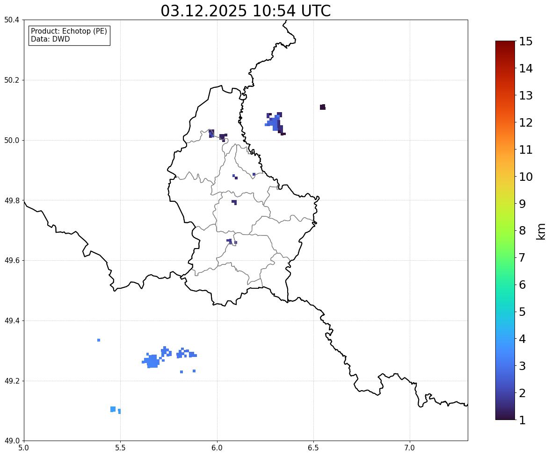Click the longitude tick label 5.5

point(120,448)
